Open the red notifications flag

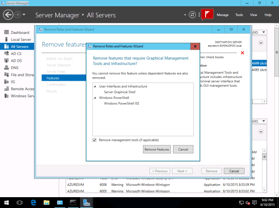[x=207, y=14]
